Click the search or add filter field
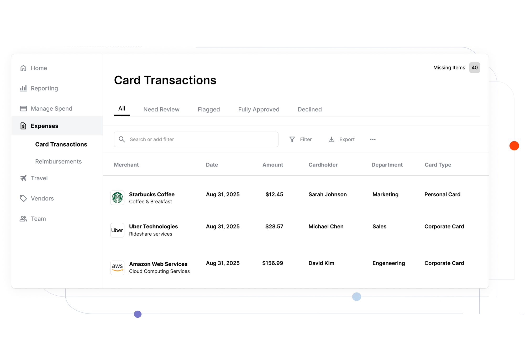This screenshot has width=525, height=346. [x=196, y=139]
